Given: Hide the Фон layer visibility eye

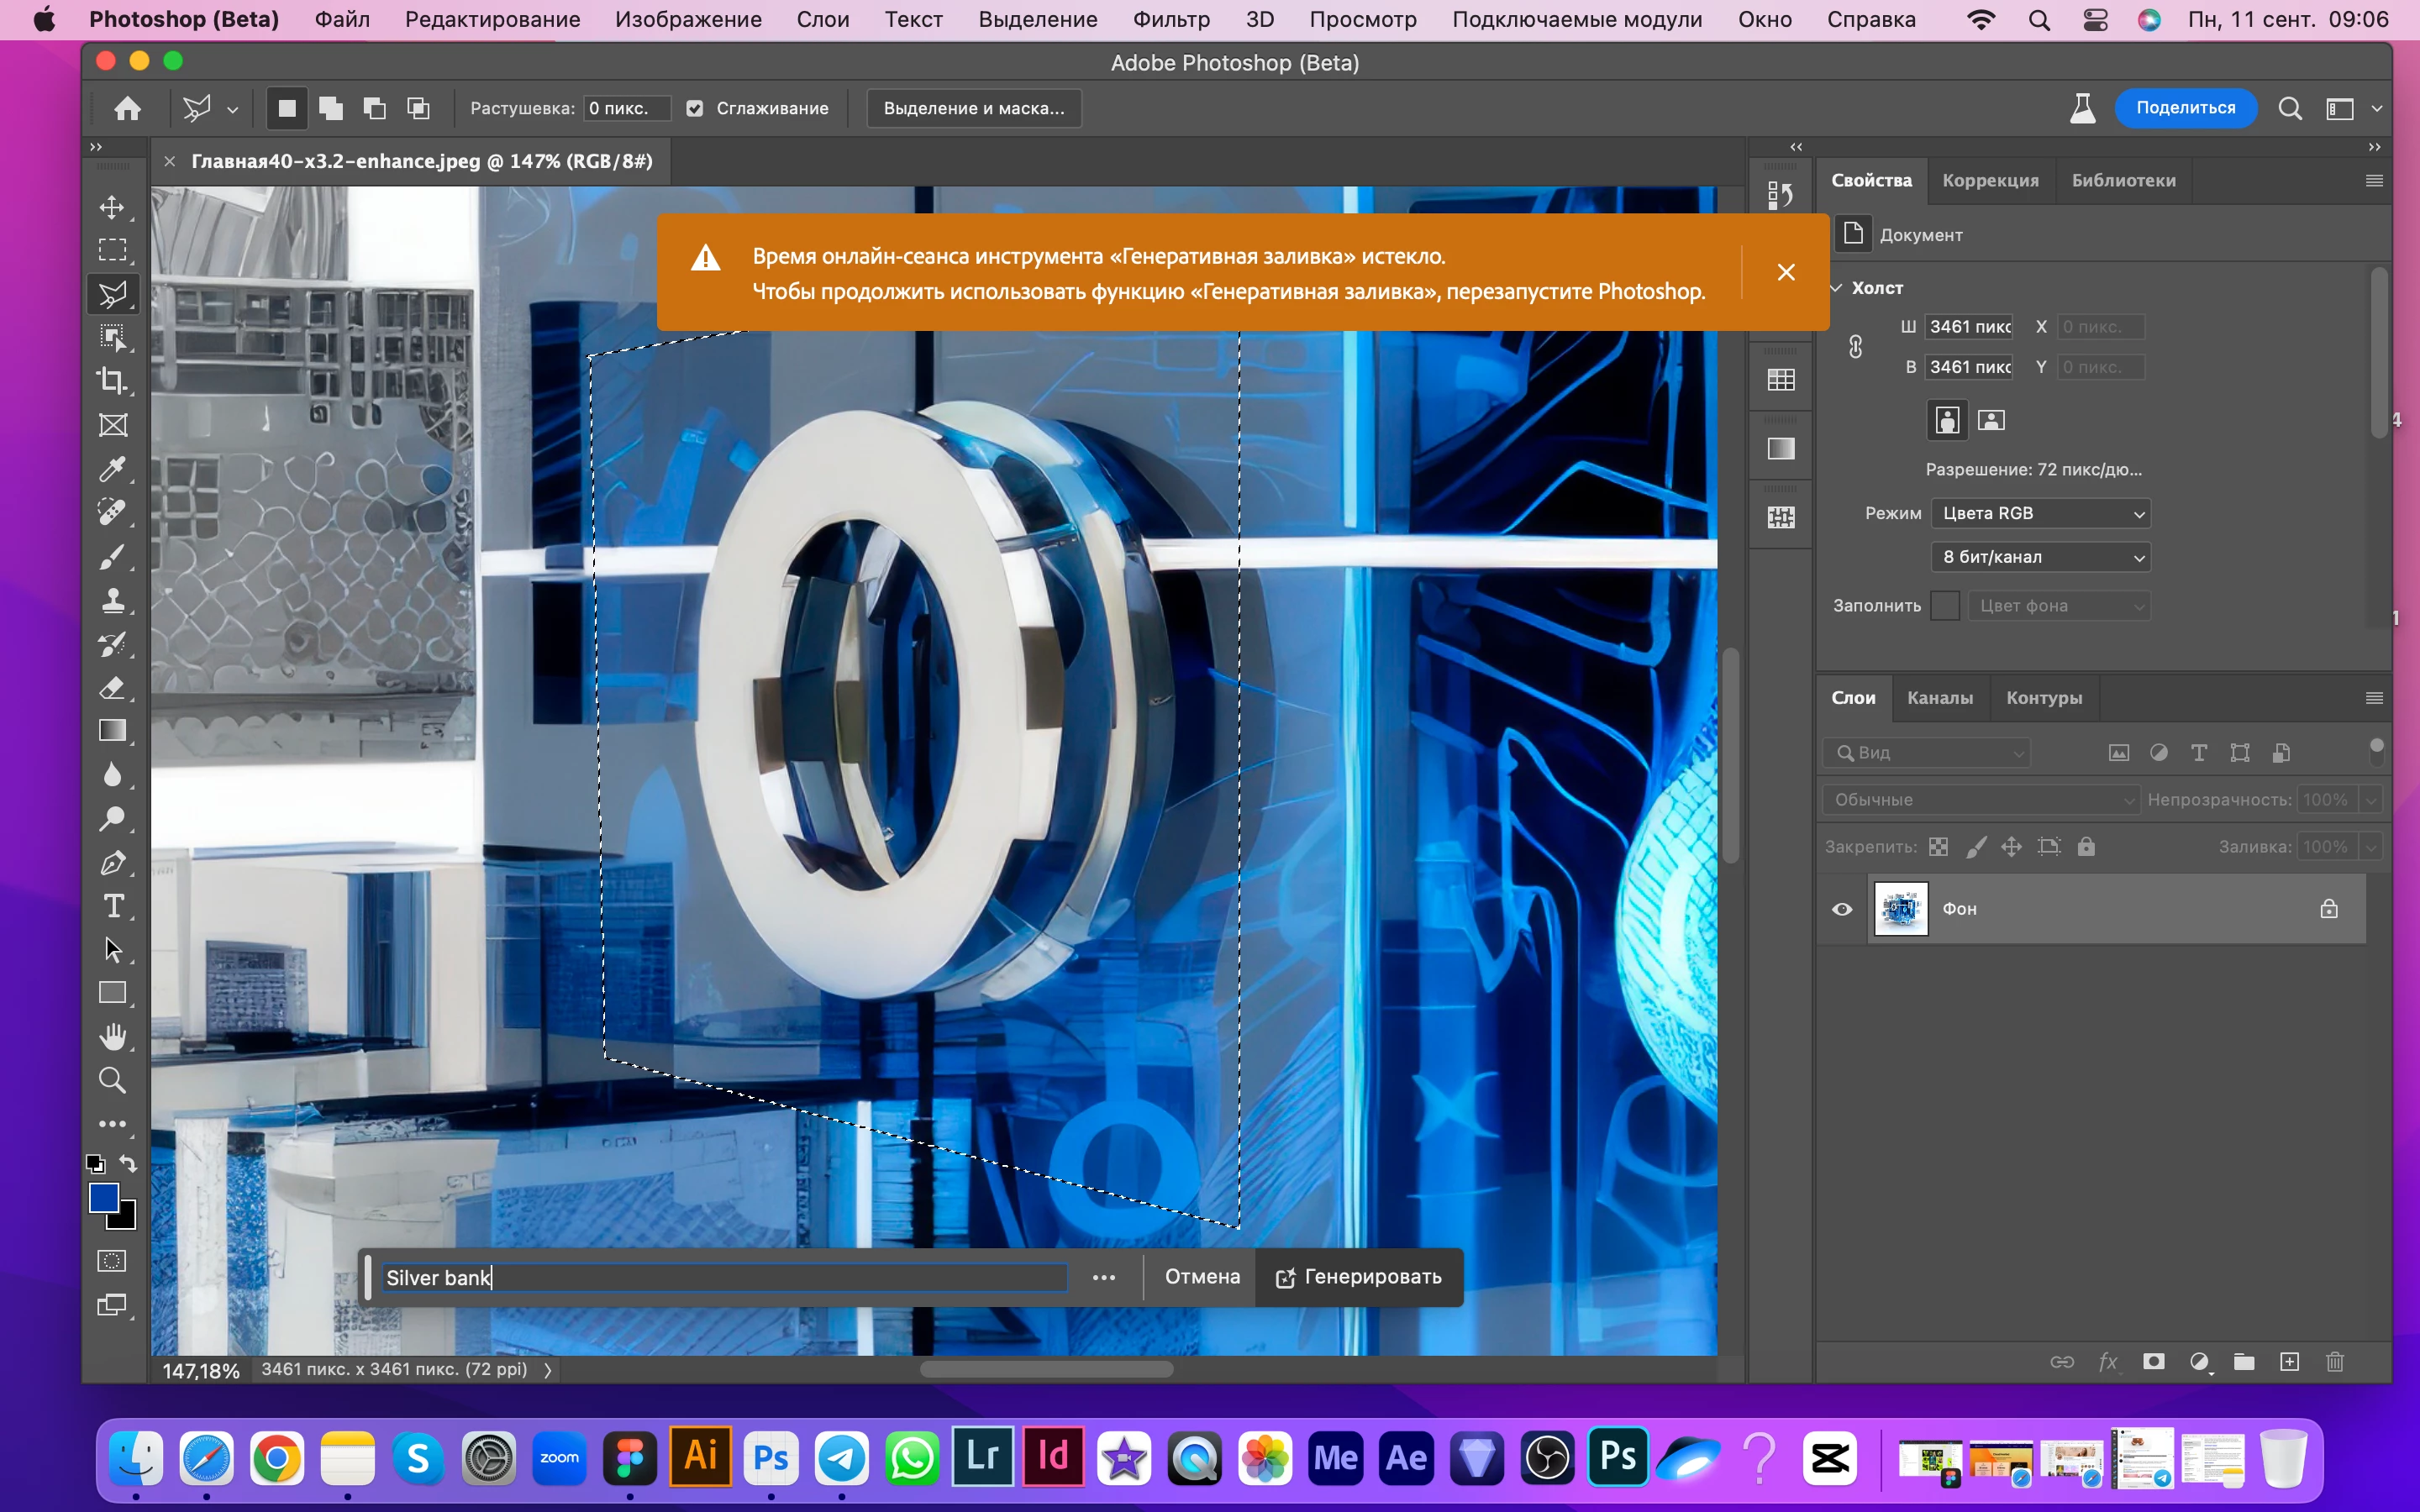Looking at the screenshot, I should point(1842,908).
